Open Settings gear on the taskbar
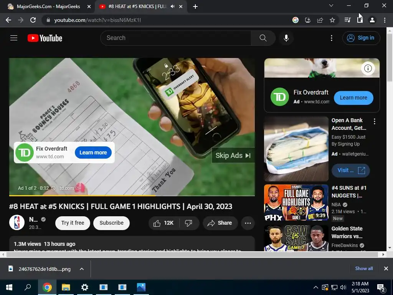The image size is (393, 295). (x=85, y=287)
